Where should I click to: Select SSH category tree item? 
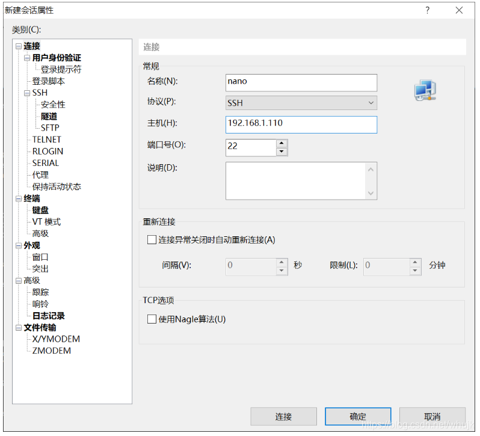pos(40,93)
